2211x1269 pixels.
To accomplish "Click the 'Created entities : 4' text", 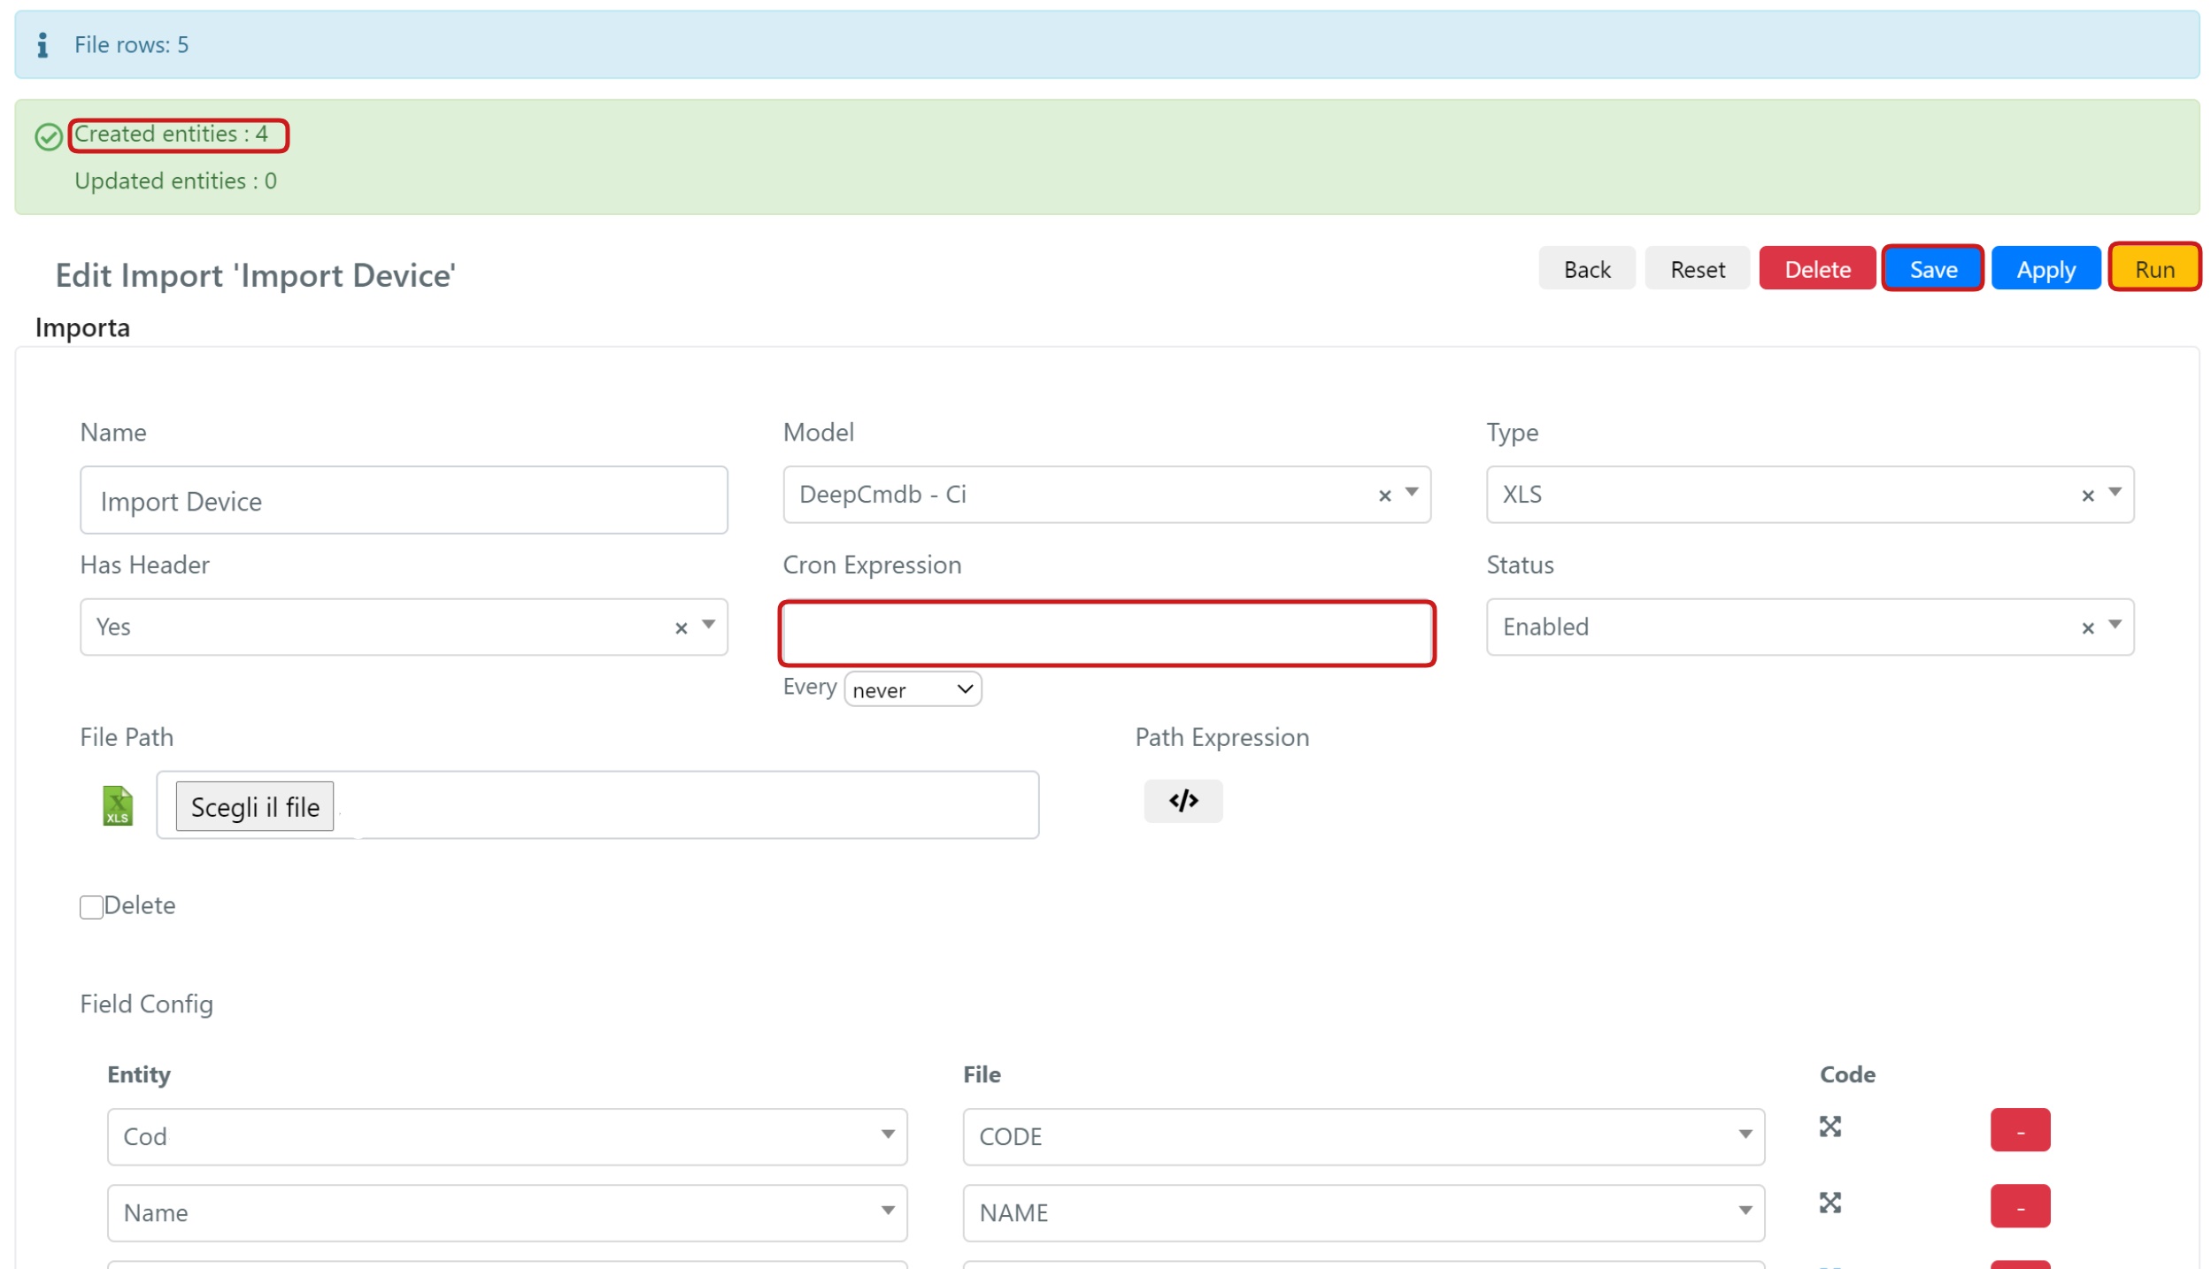I will 171,134.
